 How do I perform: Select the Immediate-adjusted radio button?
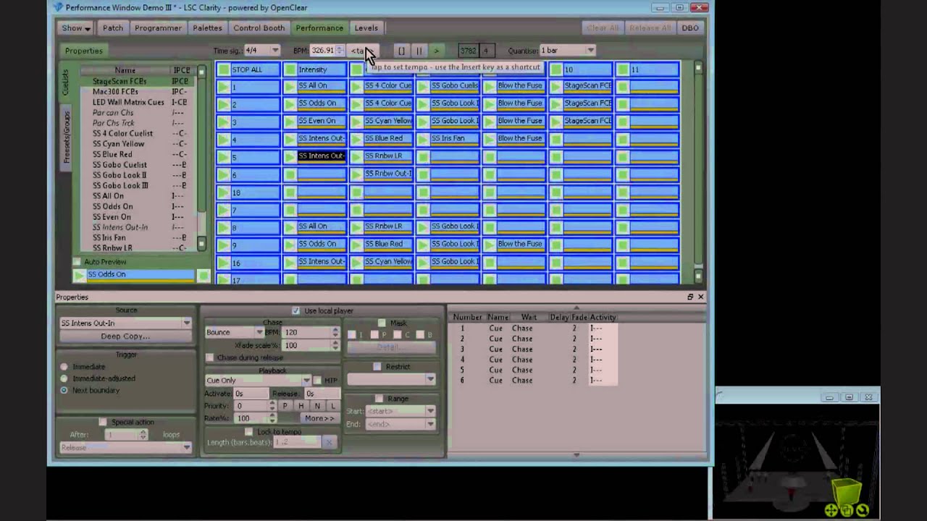pos(64,378)
